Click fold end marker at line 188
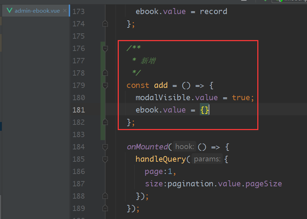Image resolution: width=307 pixels, height=219 pixels. (x=105, y=196)
